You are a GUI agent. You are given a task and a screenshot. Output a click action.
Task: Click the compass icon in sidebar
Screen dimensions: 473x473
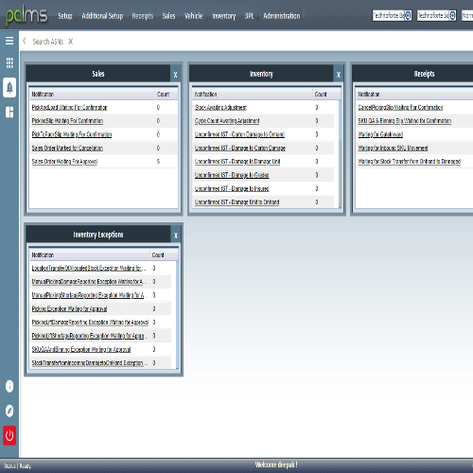point(9,411)
